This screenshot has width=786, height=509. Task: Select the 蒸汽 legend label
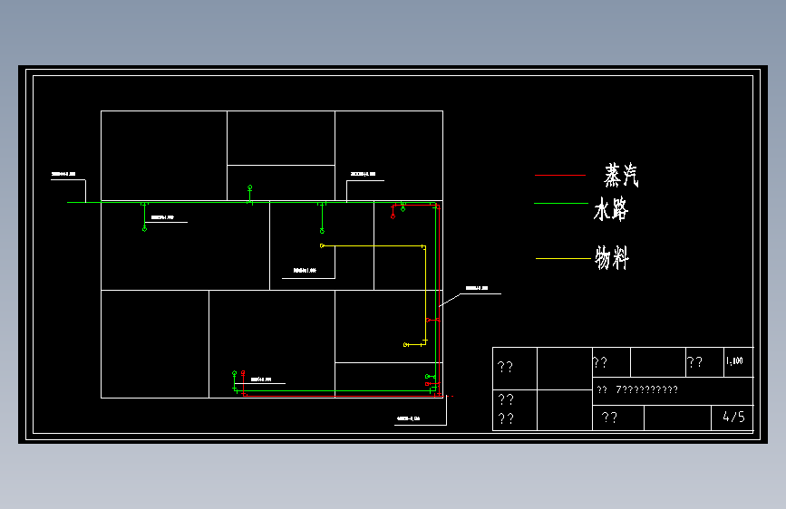(621, 176)
